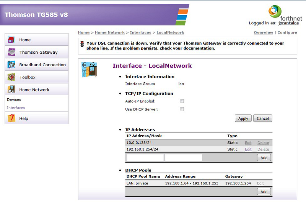Click the Home Network icon in sidebar

(x=11, y=90)
